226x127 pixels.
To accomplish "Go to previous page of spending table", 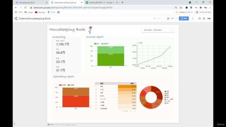I will click(131, 111).
